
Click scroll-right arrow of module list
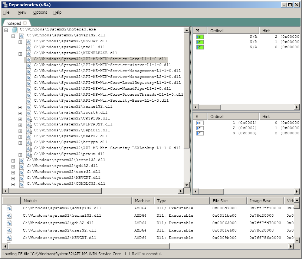(x=291, y=246)
